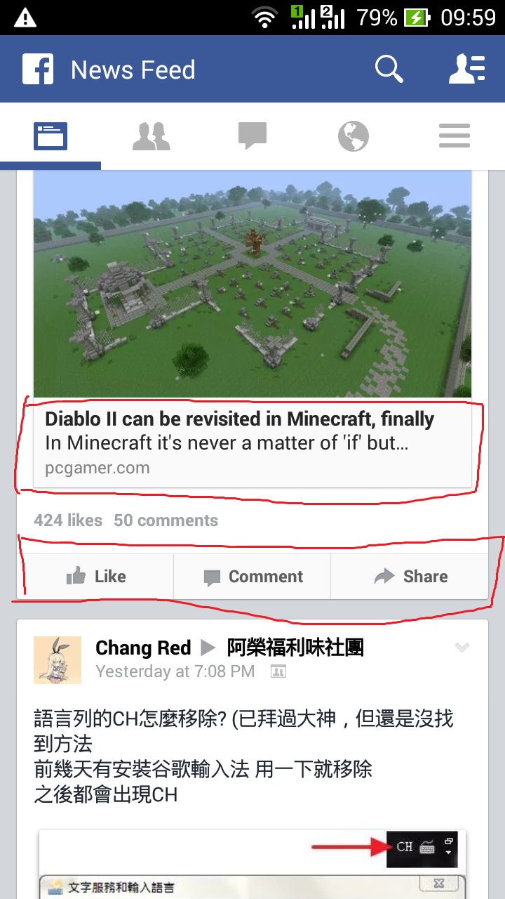Open the Chang Red profile name link
Image resolution: width=505 pixels, height=899 pixels.
pyautogui.click(x=143, y=648)
